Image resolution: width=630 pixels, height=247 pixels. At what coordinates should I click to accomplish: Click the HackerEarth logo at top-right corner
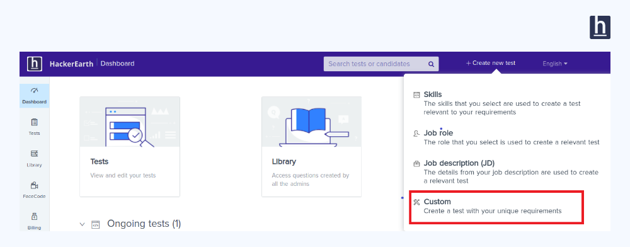[600, 27]
